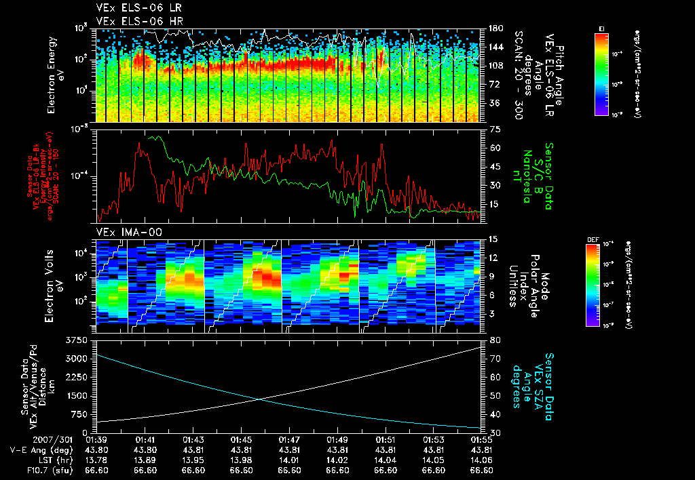This screenshot has height=480, width=695.
Task: Click the 'Polar Angle Index' axis label
Action: pyautogui.click(x=528, y=286)
